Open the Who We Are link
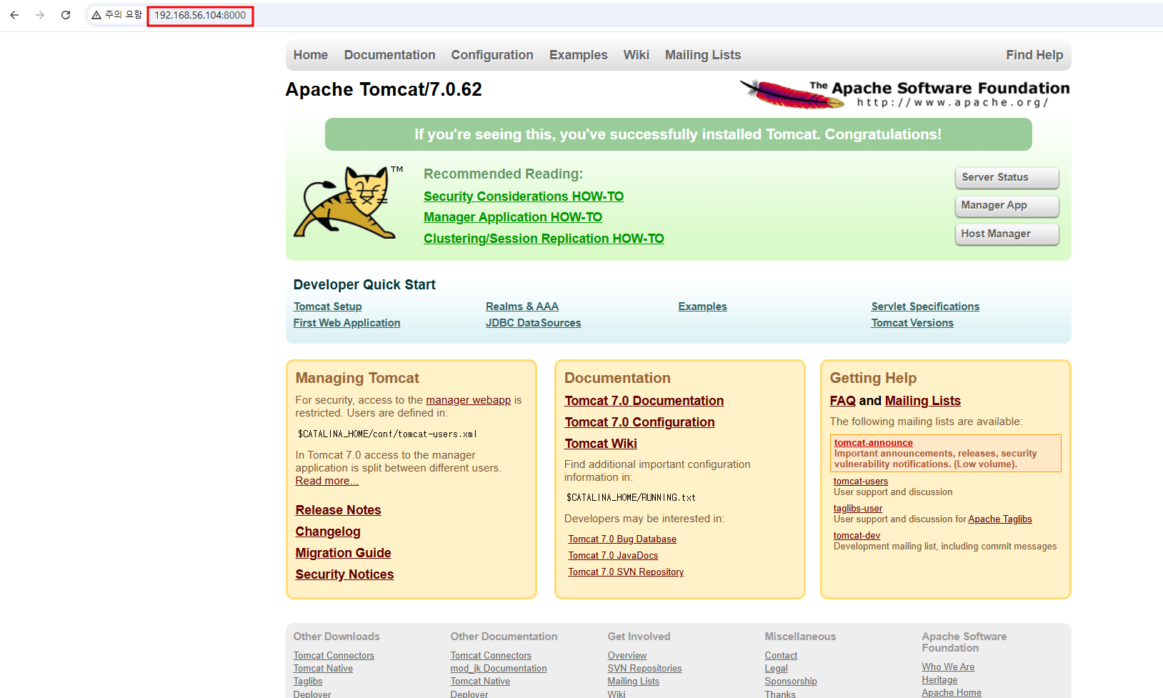 point(948,667)
